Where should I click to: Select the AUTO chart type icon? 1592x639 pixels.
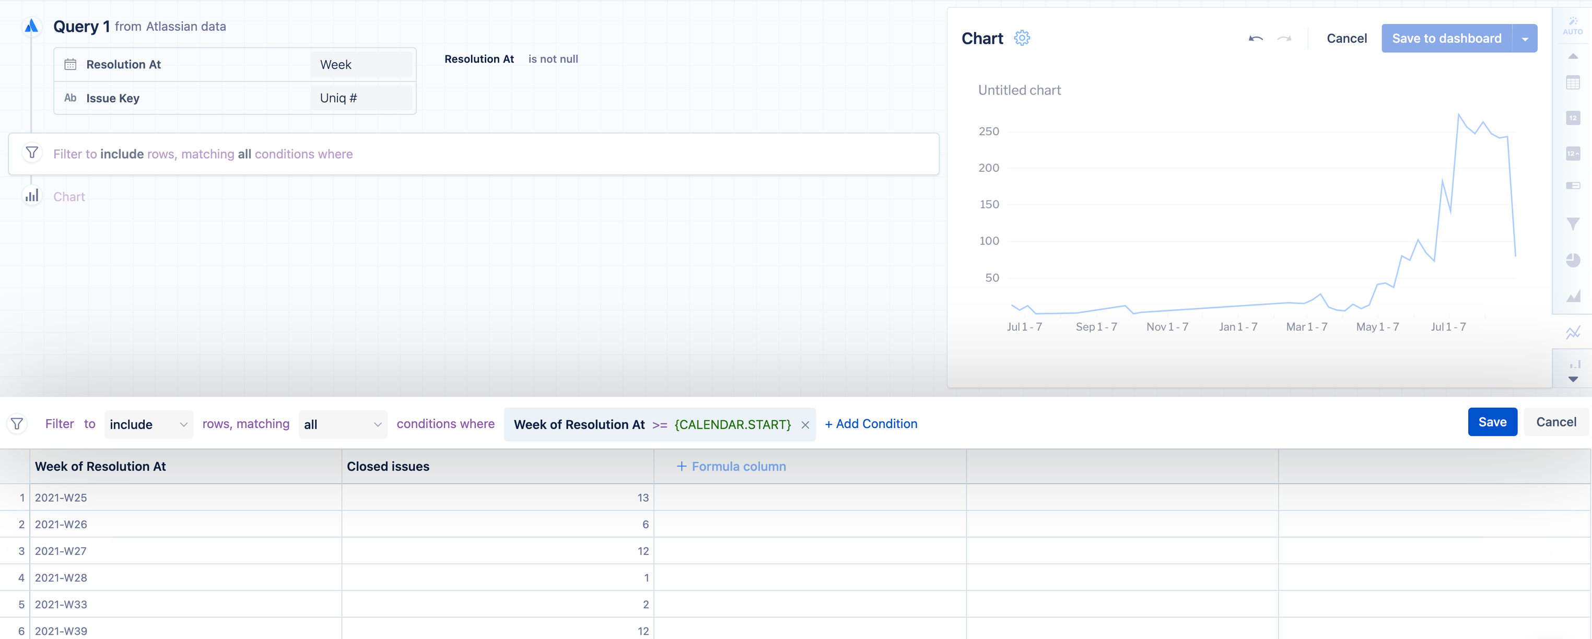1572,26
